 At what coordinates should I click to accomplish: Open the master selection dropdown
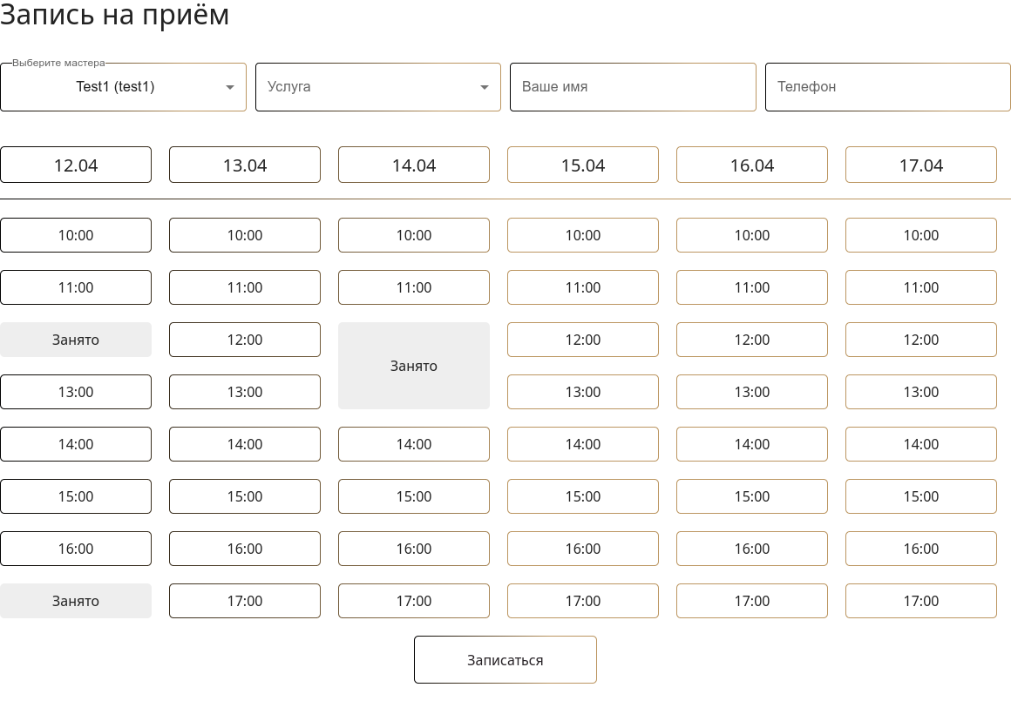click(x=123, y=87)
